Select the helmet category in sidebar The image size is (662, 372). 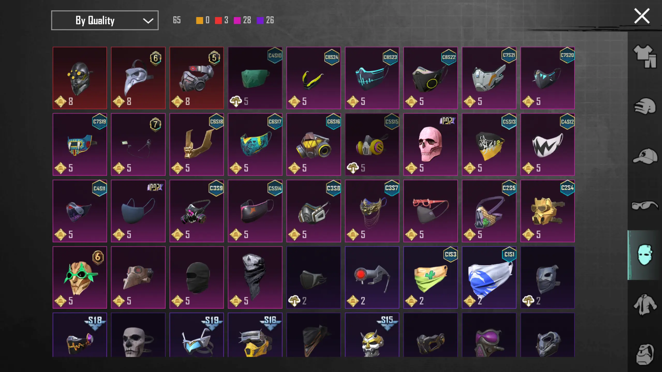[645, 106]
